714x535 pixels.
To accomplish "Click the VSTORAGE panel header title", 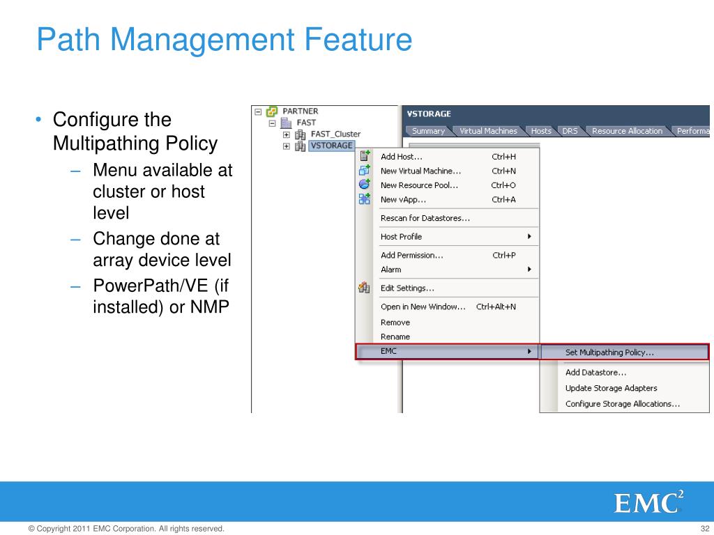I will click(429, 114).
